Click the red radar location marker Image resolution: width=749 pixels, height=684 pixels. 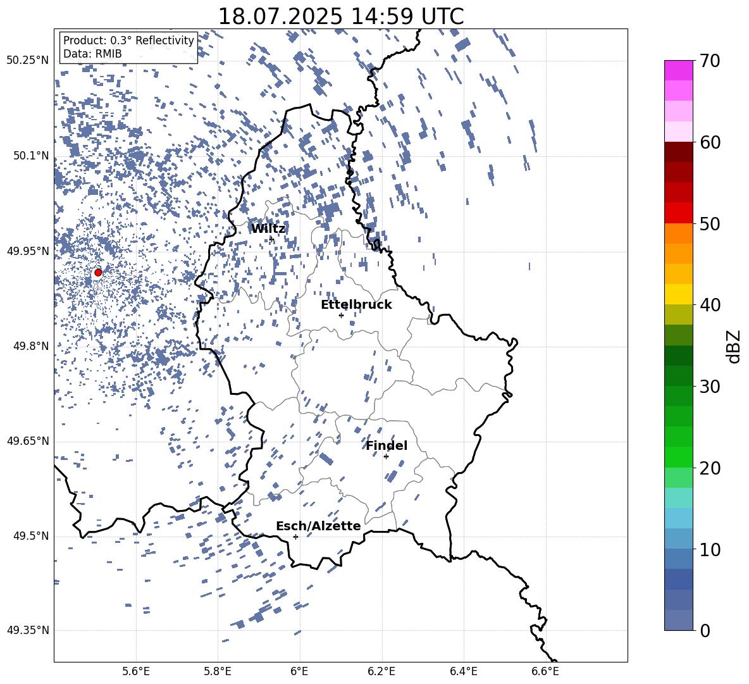[98, 272]
